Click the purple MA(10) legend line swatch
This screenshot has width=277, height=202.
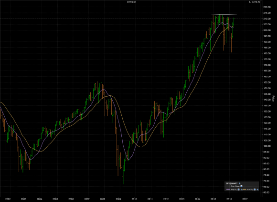(228, 189)
